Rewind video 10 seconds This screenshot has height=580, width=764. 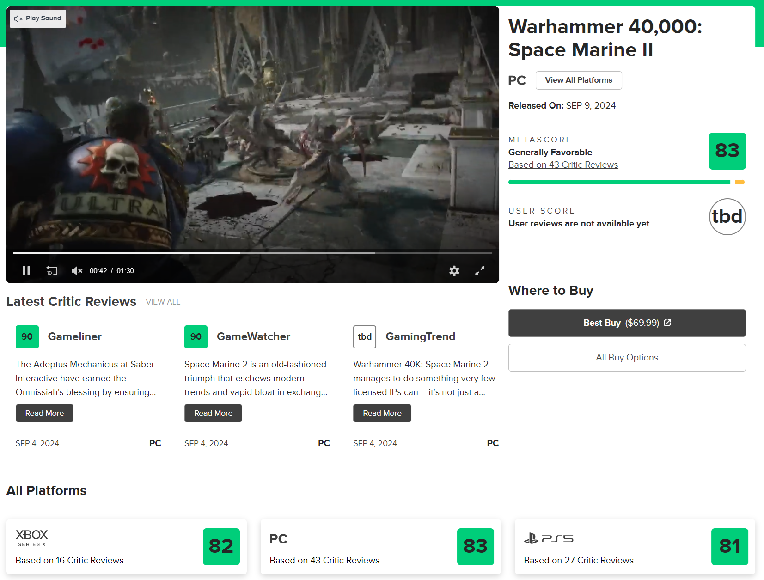point(52,271)
